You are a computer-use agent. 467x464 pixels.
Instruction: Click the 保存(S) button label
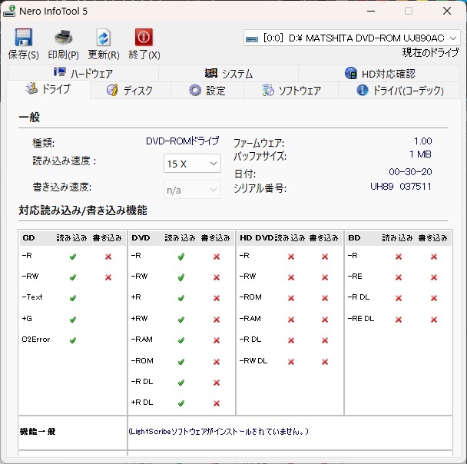pos(24,55)
